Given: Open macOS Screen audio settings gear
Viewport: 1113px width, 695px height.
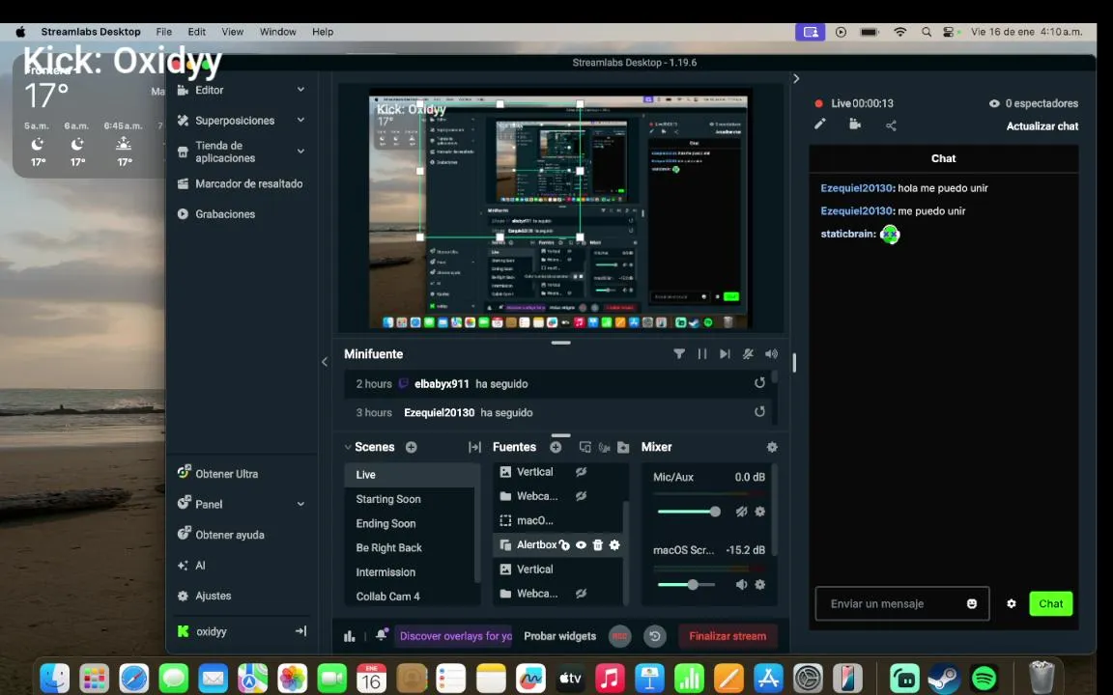Looking at the screenshot, I should (x=760, y=584).
